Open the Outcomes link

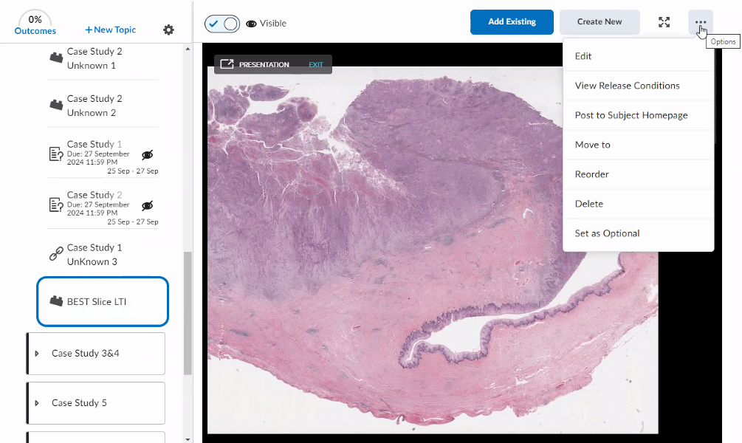coord(35,31)
